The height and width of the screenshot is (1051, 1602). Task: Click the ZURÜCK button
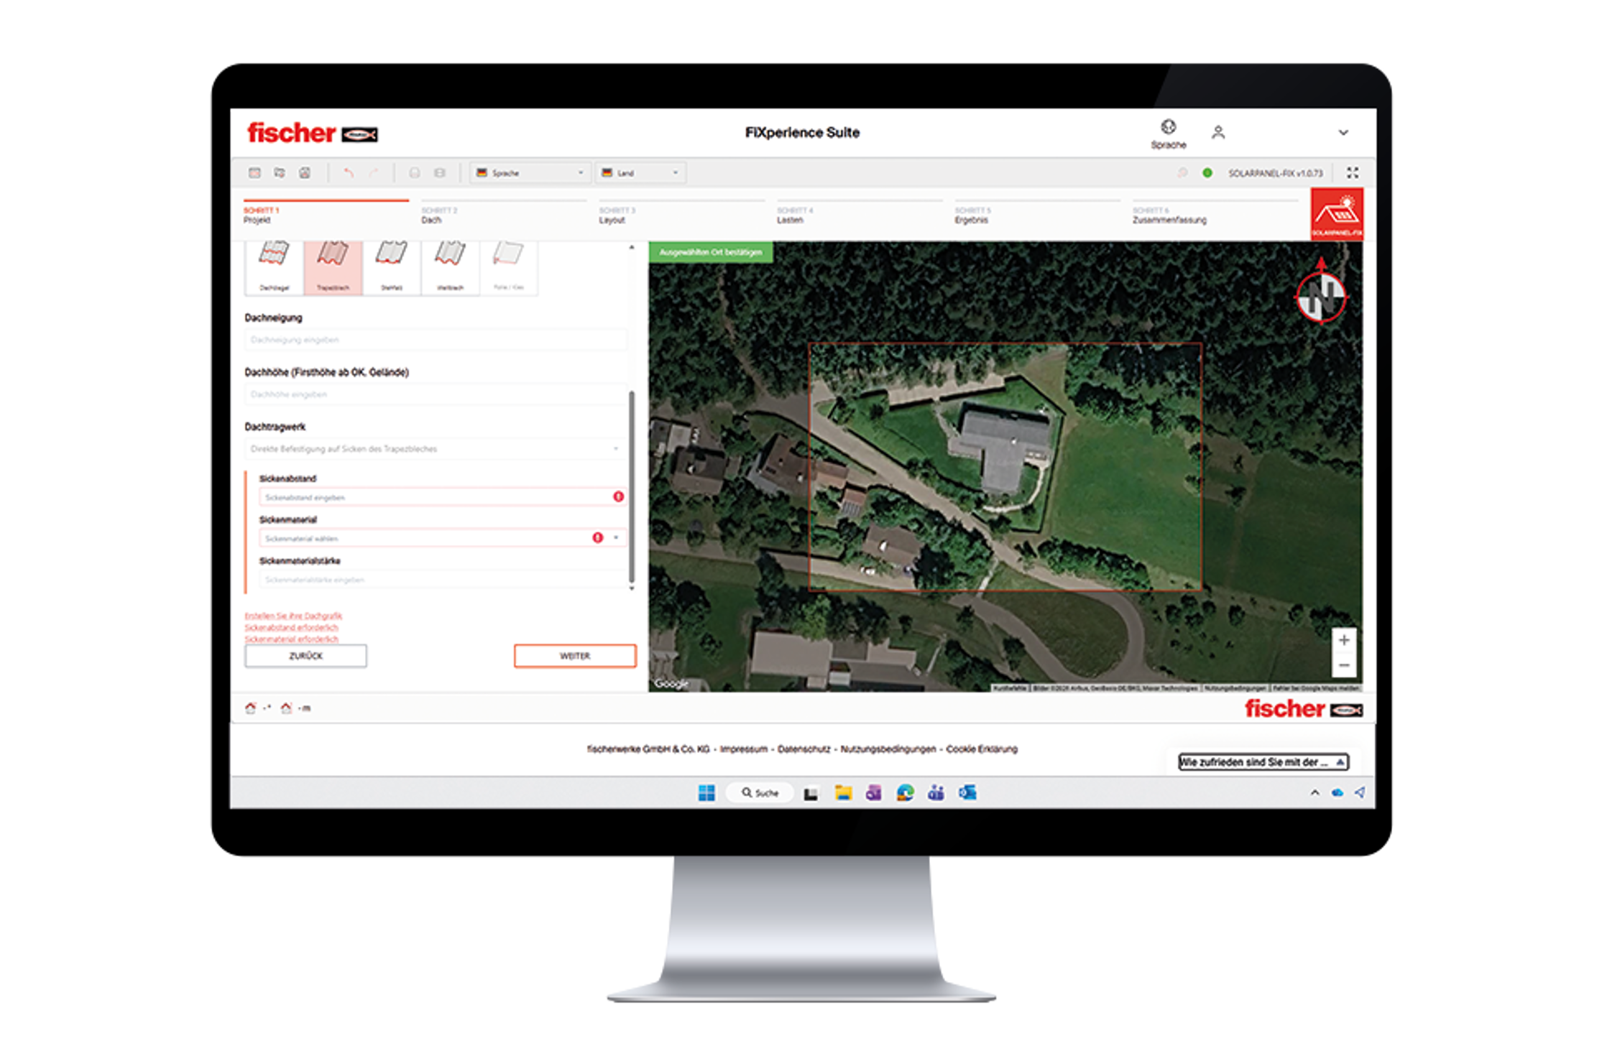pos(305,656)
